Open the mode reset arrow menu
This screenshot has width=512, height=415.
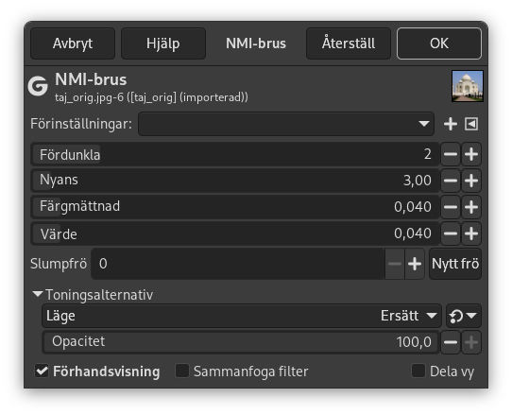point(463,316)
